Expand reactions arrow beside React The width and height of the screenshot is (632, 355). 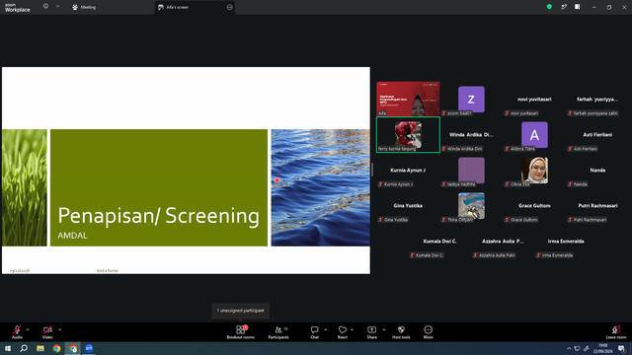click(352, 329)
